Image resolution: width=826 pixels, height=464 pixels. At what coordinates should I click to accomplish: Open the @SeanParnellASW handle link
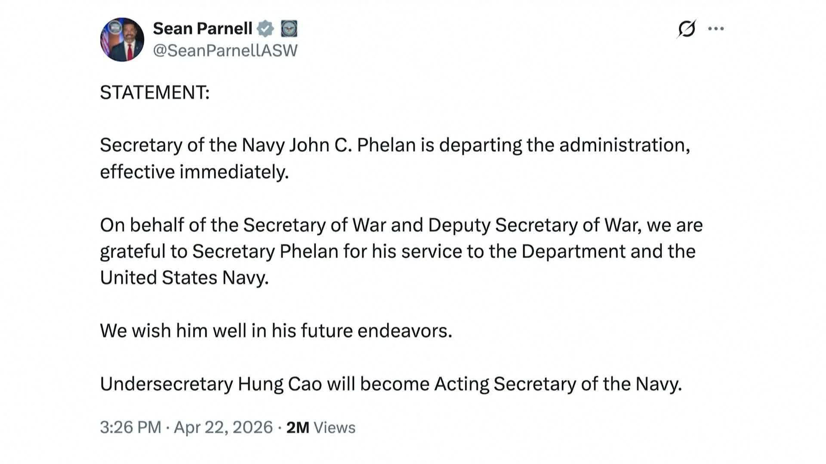(x=225, y=51)
